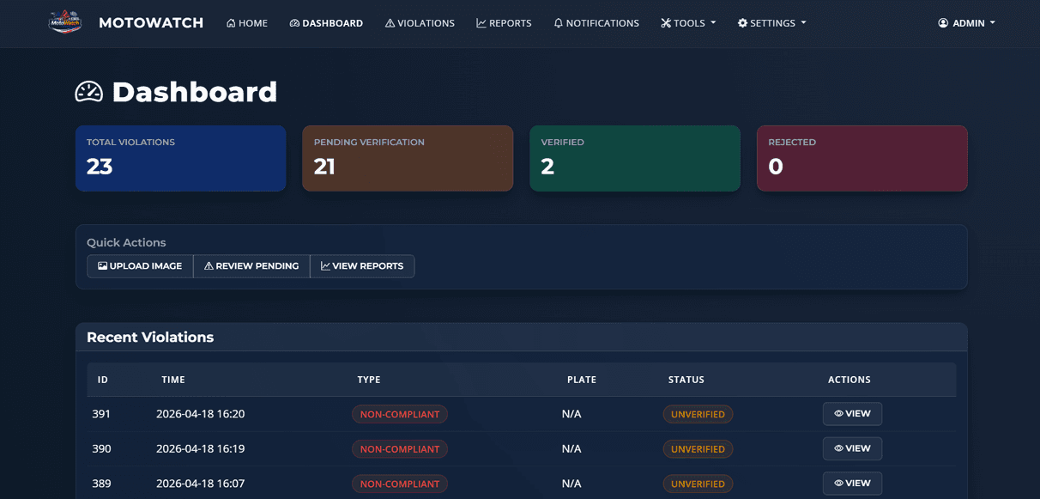Click the warning icon in Review Pending button
Screen dimensions: 1040x499
[209, 266]
